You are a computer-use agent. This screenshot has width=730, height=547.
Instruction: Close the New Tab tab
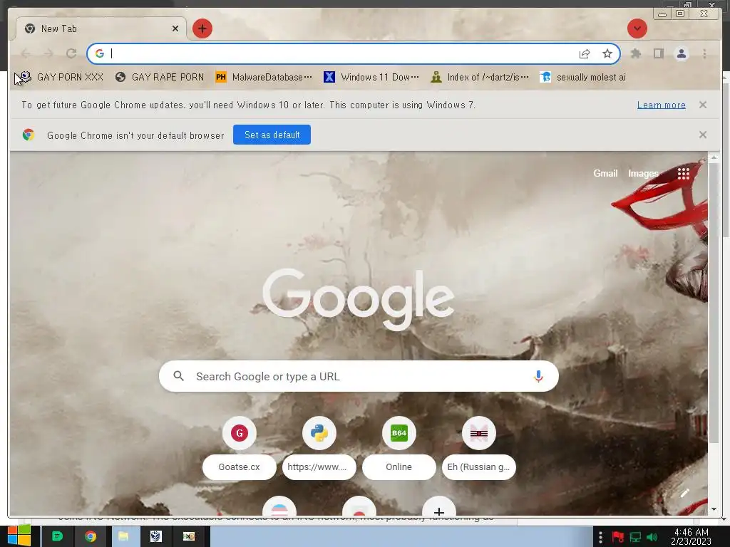coord(175,28)
